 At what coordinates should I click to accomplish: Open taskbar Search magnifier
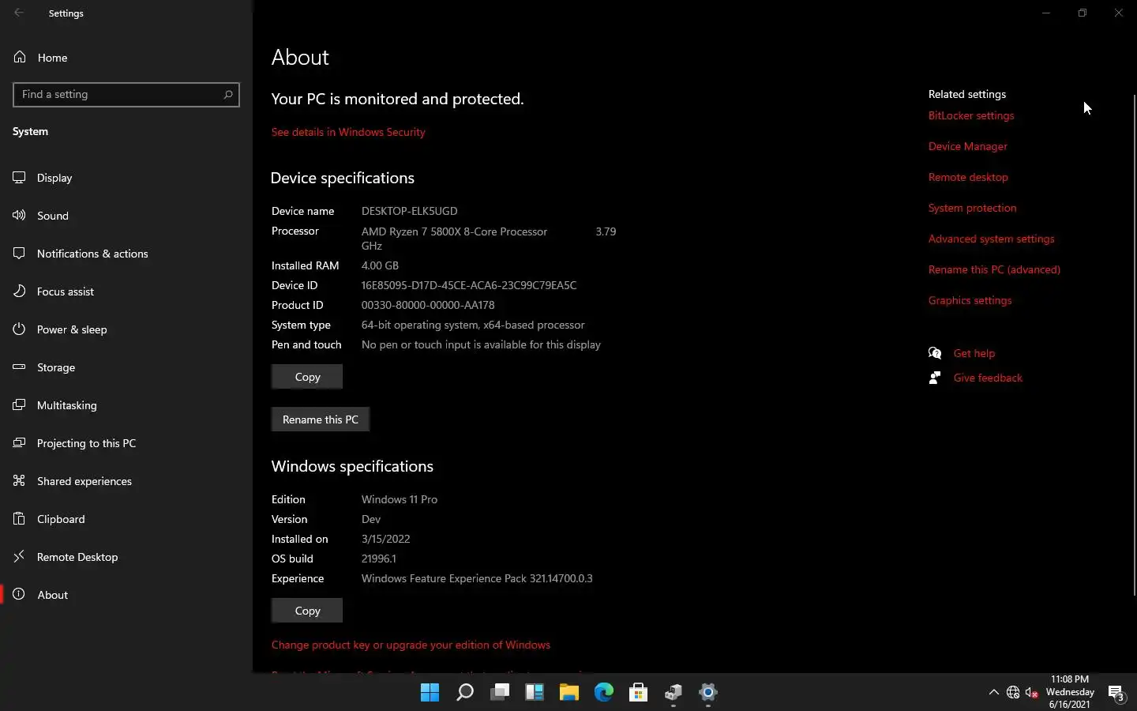point(465,693)
